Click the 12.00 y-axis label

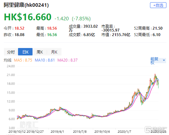[11, 101]
